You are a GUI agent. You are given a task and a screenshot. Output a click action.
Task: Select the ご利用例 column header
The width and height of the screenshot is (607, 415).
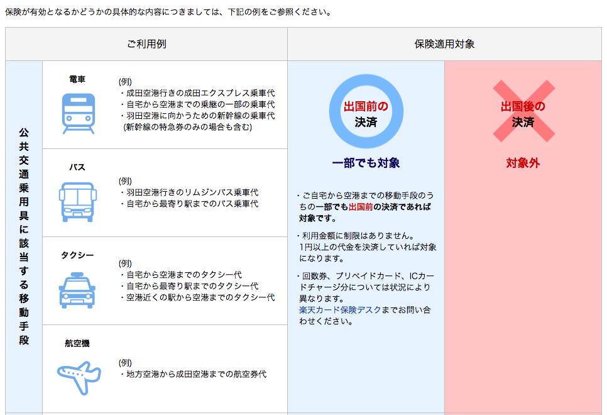[146, 44]
